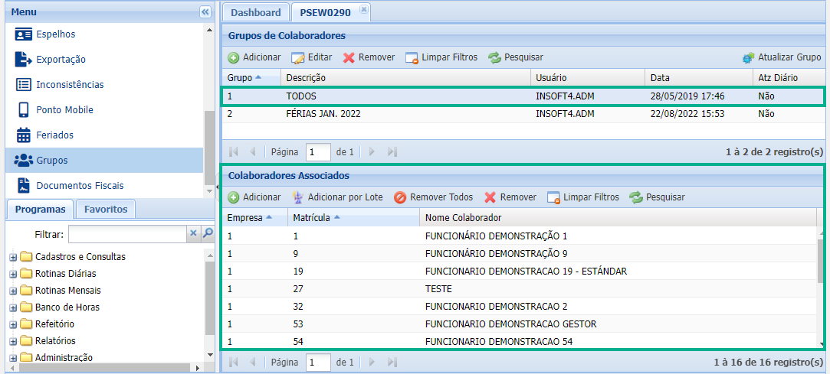This screenshot has height=374, width=830.
Task: Click programs tree horizontal scrollbar
Action: (x=103, y=368)
